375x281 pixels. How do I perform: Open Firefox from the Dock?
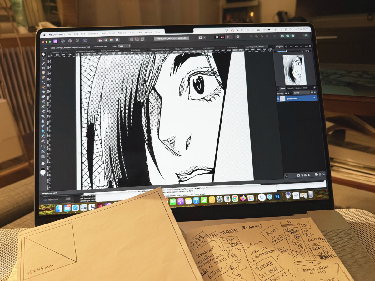pos(243,198)
